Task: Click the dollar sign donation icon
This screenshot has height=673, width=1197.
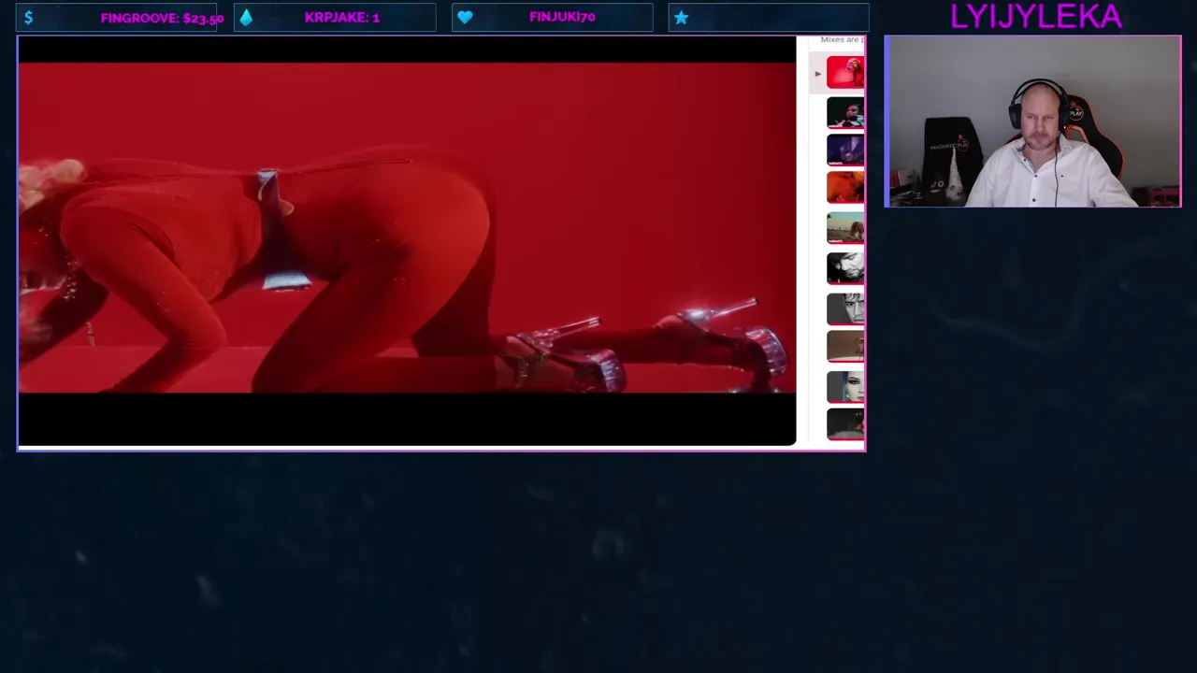Action: point(28,17)
